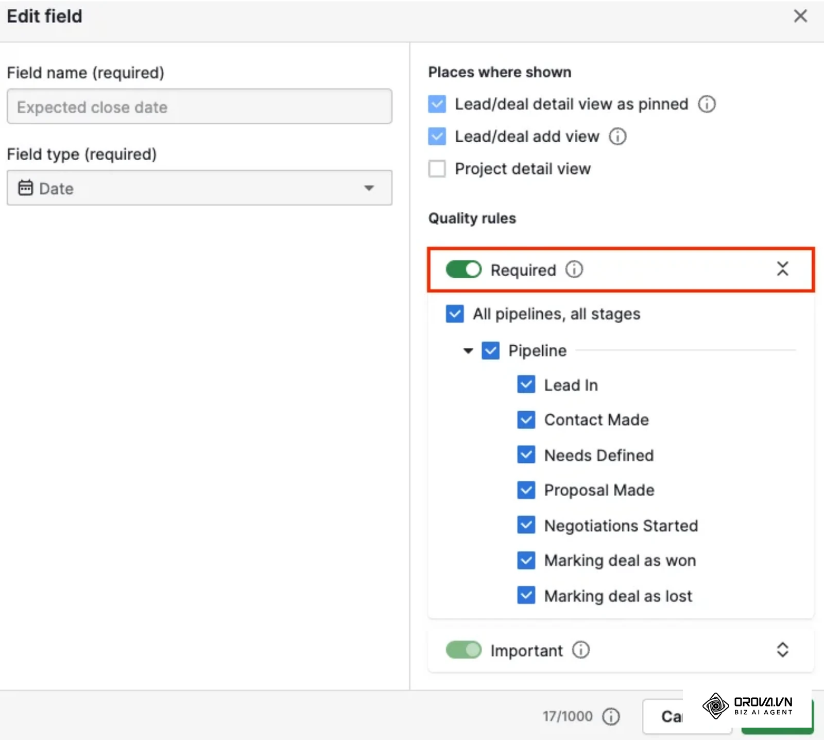Uncheck the Proposal Made stage
This screenshot has height=740, width=824.
tap(526, 490)
